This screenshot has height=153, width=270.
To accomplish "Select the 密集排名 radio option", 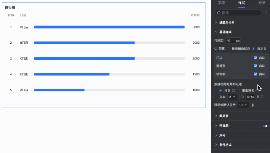I will (238, 91).
